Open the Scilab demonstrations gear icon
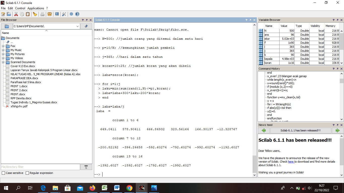Viewport: 344px width, 193px height. click(72, 14)
